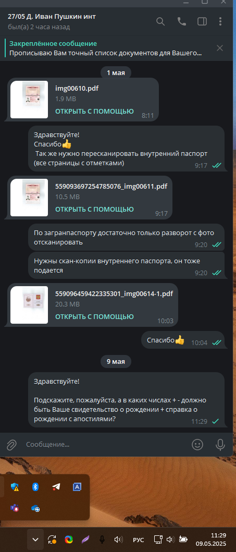Click the Bluetooth tray icon
Image resolution: width=236 pixels, height=552 pixels.
(x=35, y=487)
